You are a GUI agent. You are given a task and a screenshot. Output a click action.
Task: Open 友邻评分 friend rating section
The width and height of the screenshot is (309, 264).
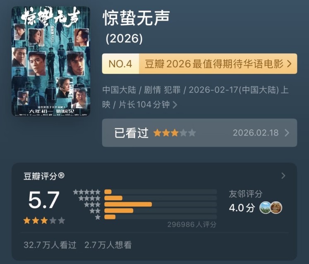click(x=246, y=194)
